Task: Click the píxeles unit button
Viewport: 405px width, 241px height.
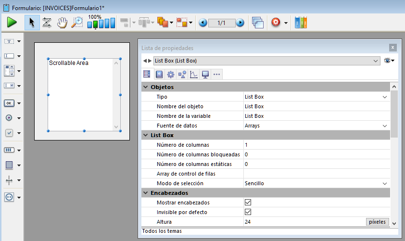Action: pyautogui.click(x=377, y=222)
